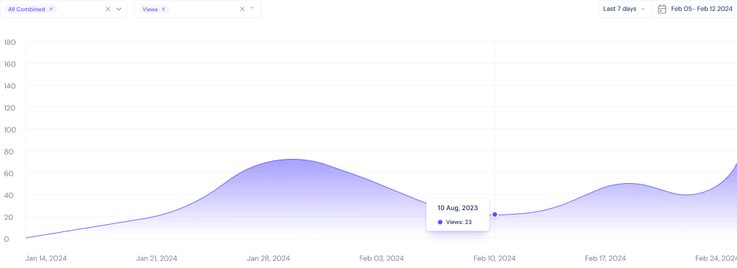Screen dimensions: 737x268
Task: Clear all selections in Views dropdown
Action: coord(242,9)
